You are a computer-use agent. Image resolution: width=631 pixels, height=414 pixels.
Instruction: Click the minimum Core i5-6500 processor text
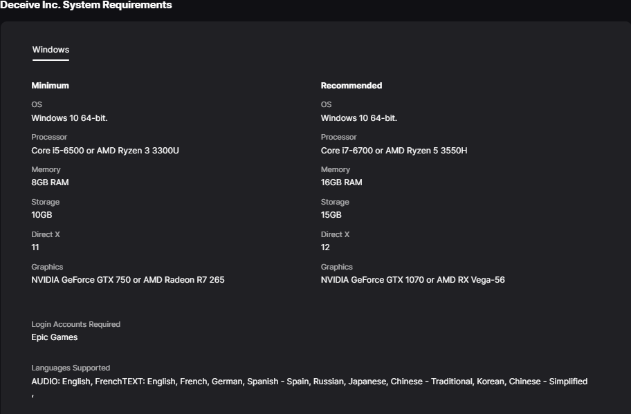click(x=104, y=151)
